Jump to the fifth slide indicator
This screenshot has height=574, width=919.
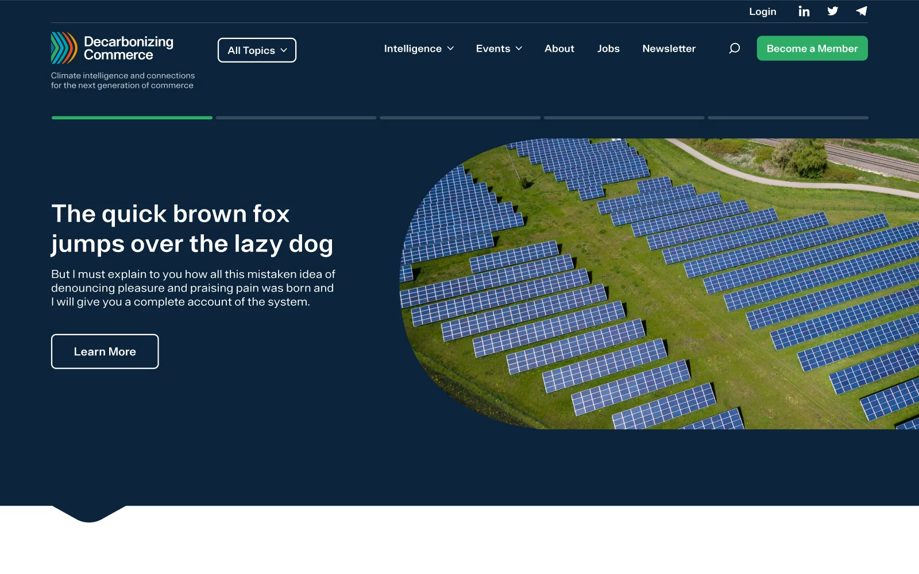(x=788, y=118)
